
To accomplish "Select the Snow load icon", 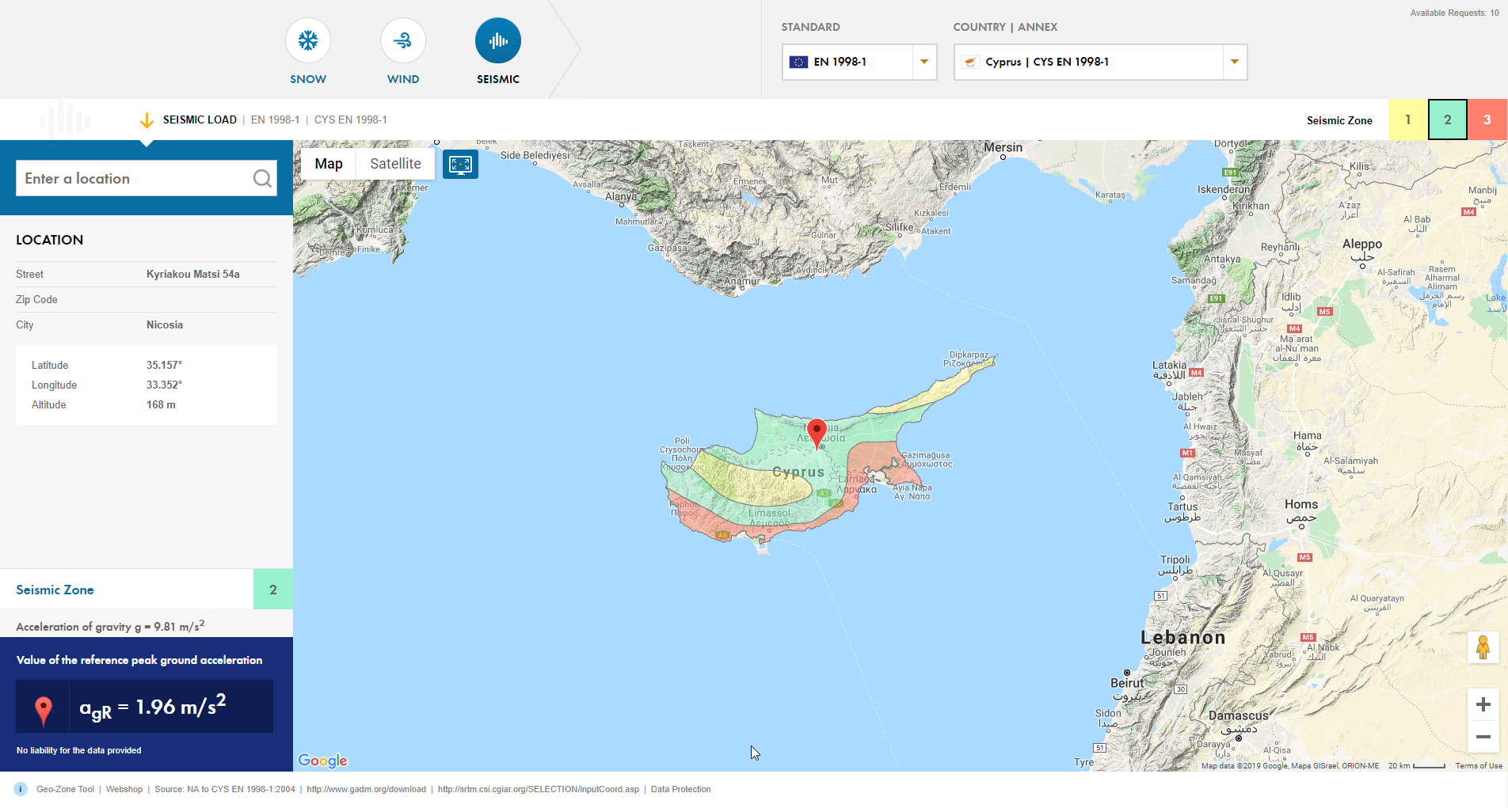I will [307, 40].
